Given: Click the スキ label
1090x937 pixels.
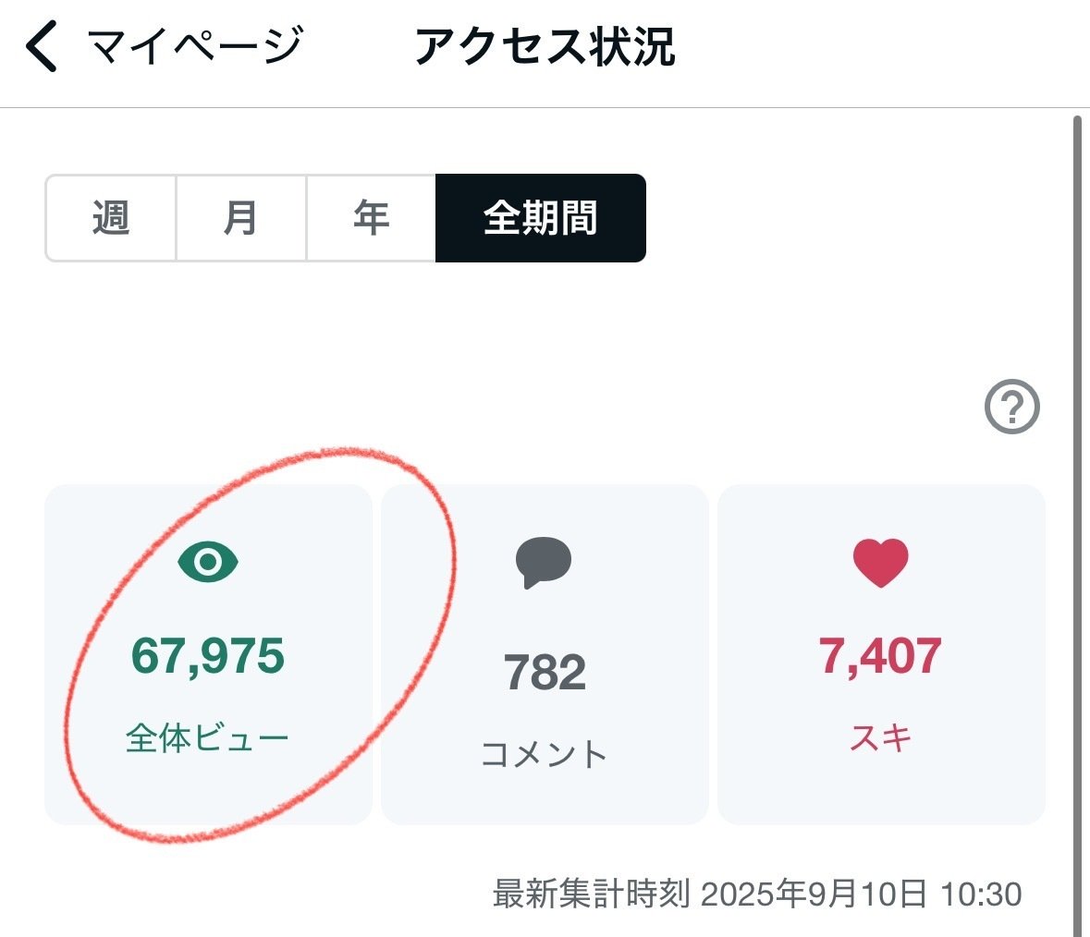Looking at the screenshot, I should tap(880, 738).
